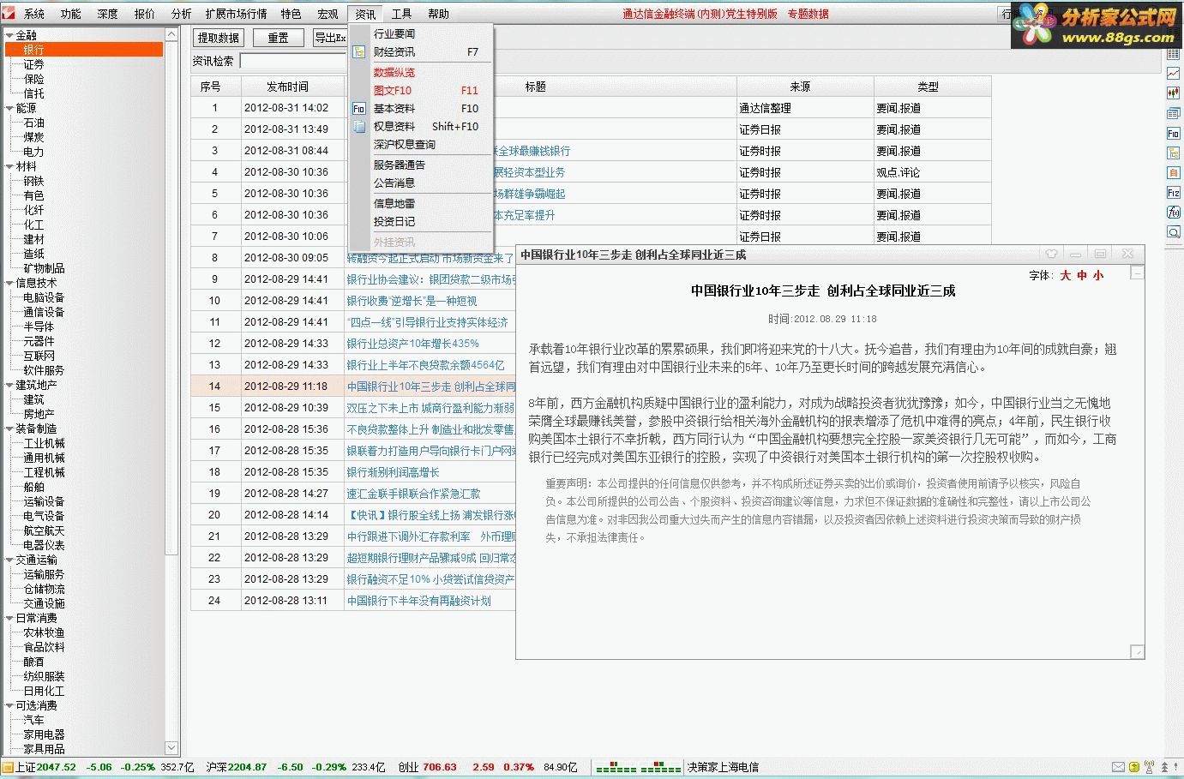Select 半导体 in the sector tree

click(x=39, y=327)
